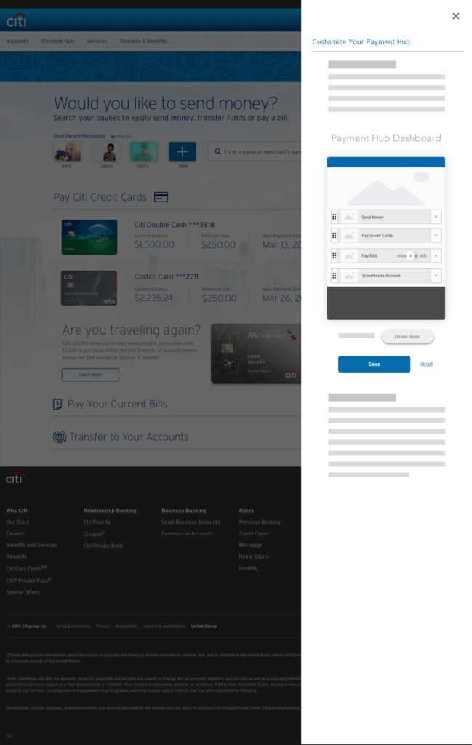Open the Accounts menu

click(x=17, y=41)
